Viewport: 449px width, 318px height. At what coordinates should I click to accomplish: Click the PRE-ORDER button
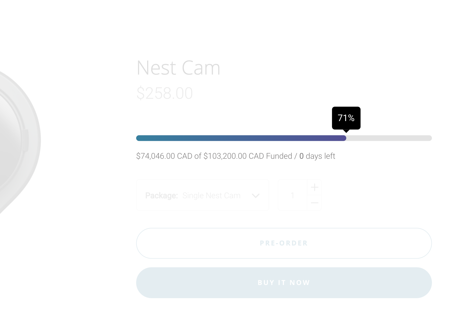click(x=284, y=243)
